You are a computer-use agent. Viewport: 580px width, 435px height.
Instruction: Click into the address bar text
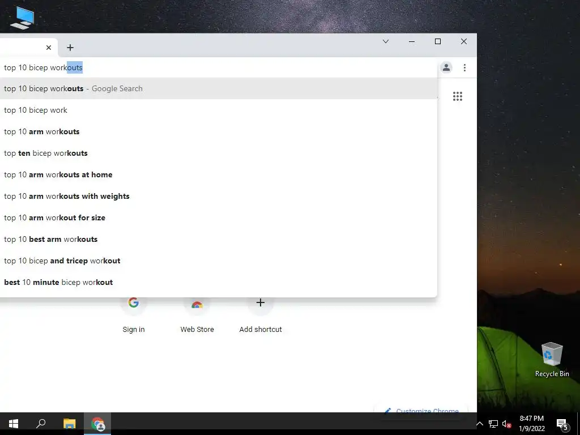[x=218, y=68]
